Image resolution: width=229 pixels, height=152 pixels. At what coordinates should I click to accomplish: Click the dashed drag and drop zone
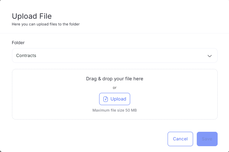(x=114, y=94)
